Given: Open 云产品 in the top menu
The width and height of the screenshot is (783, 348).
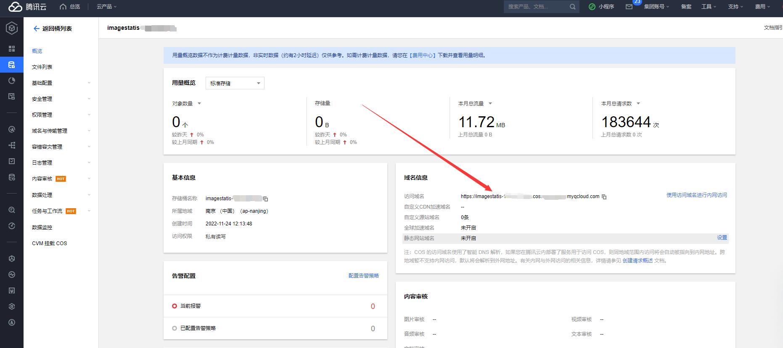Looking at the screenshot, I should [106, 7].
